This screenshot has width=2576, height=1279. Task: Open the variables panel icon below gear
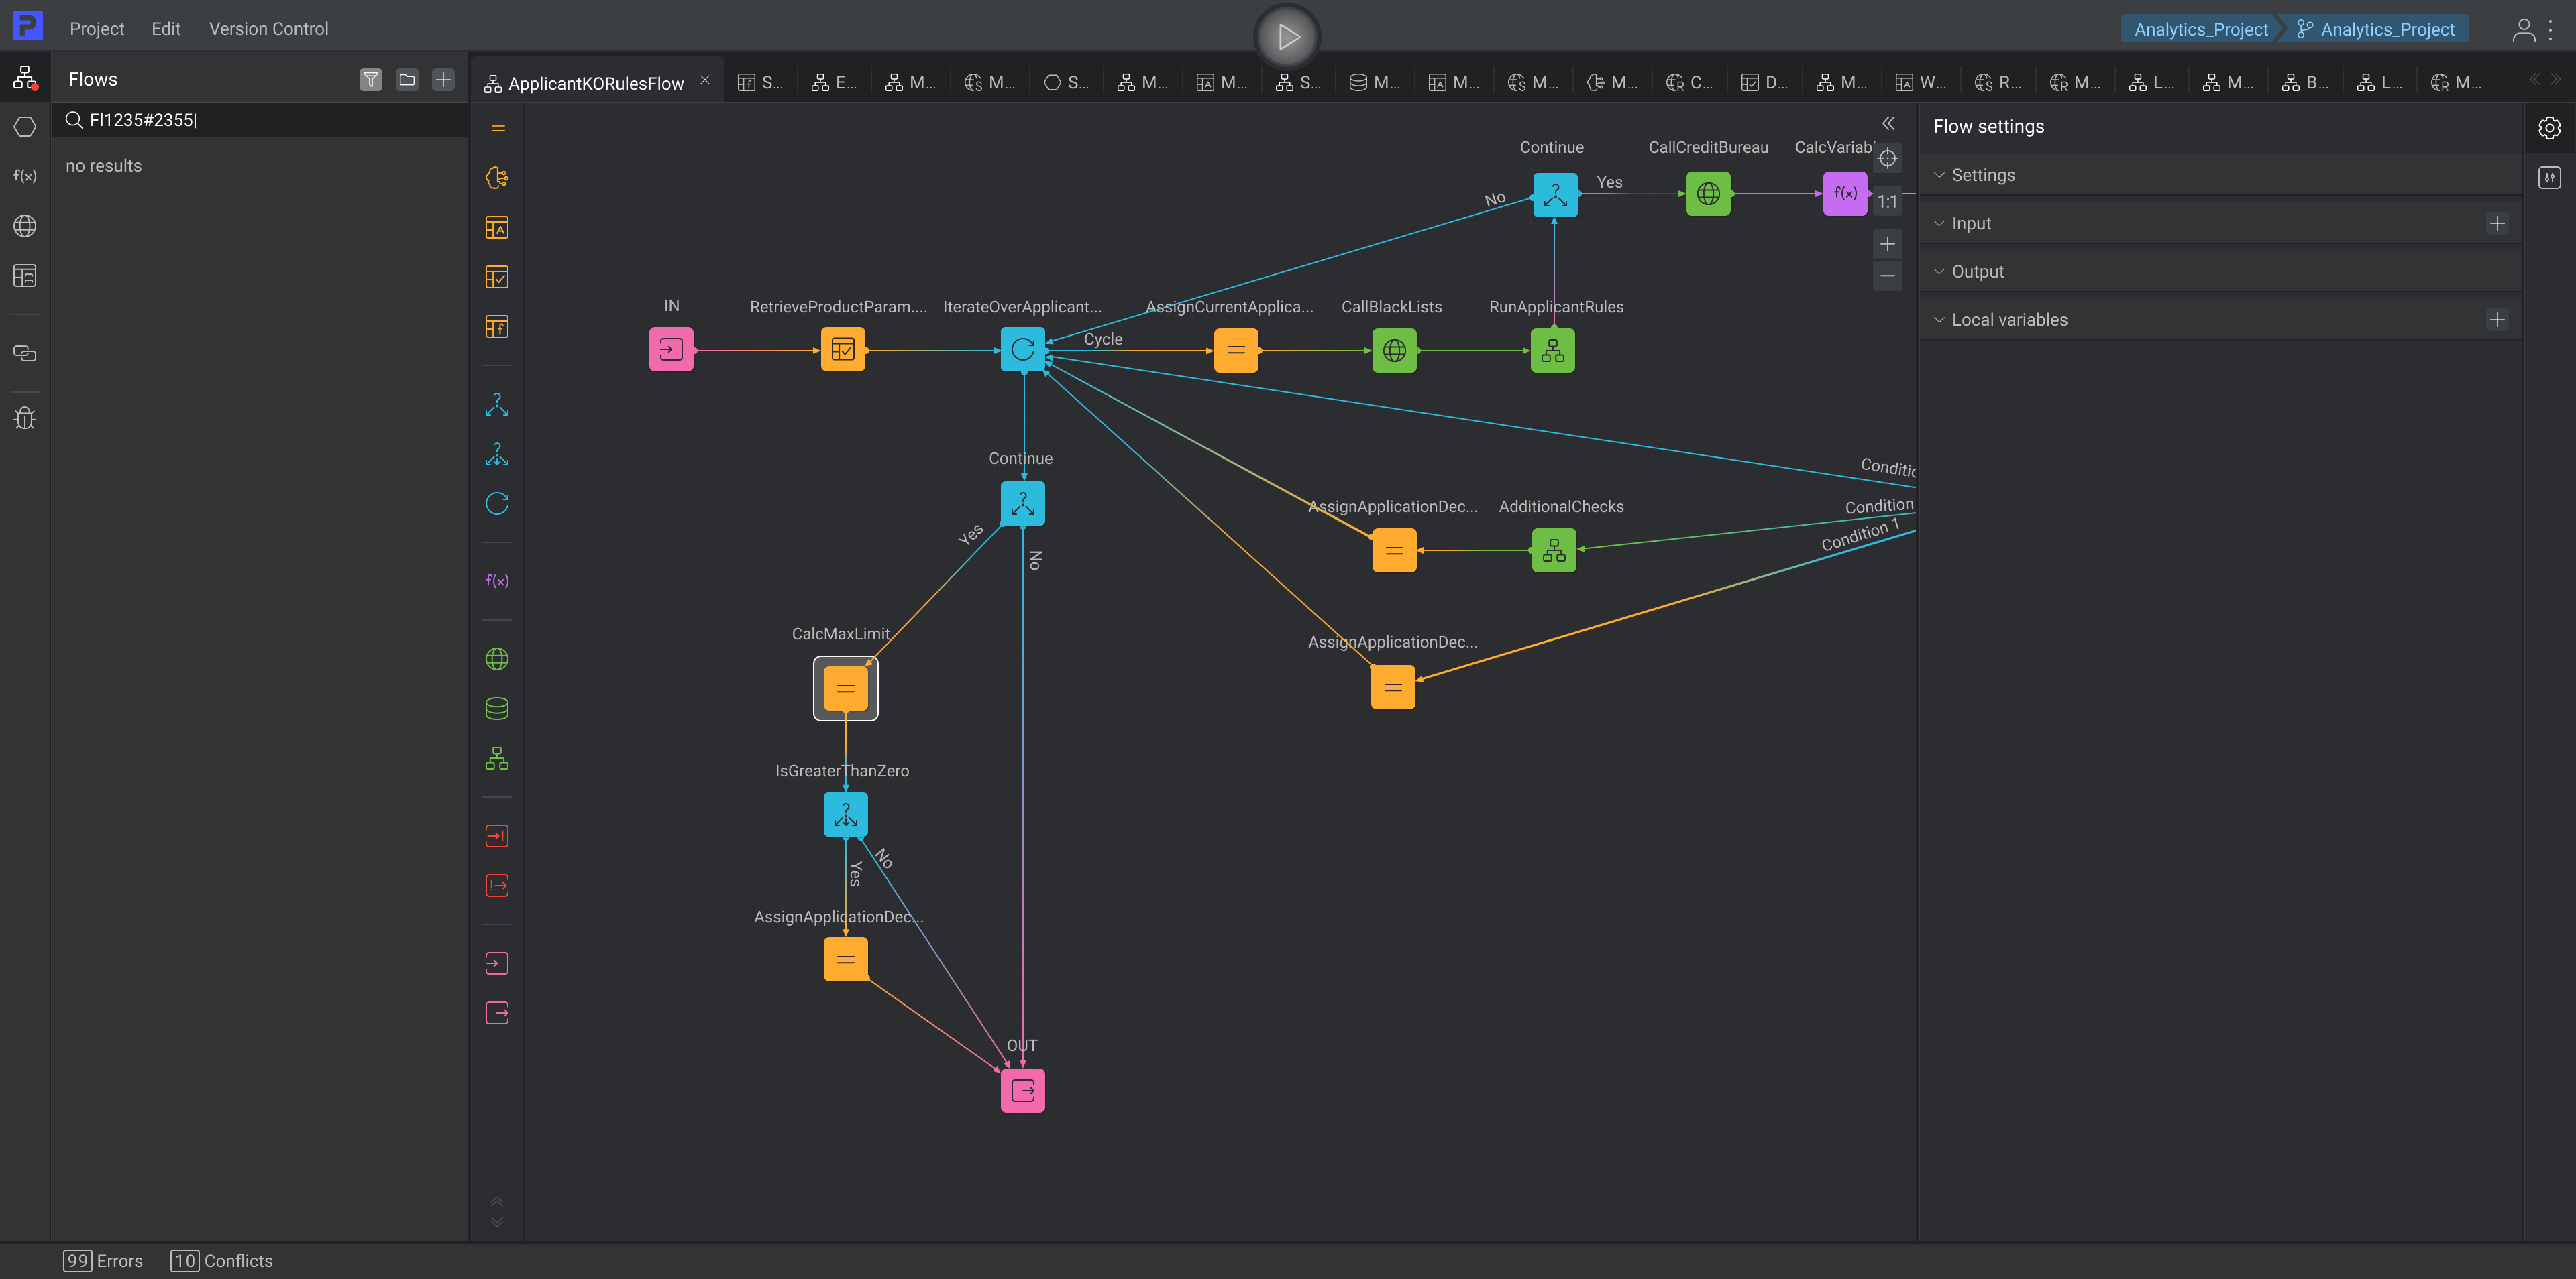click(2549, 178)
